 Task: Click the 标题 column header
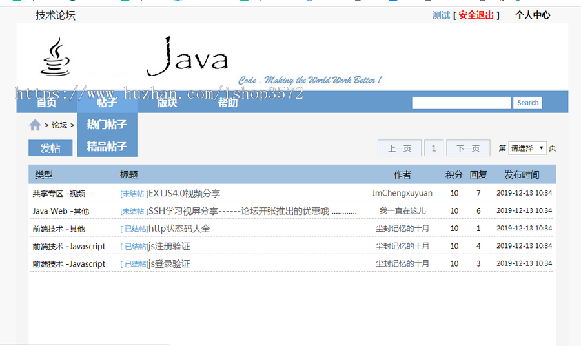pos(128,174)
